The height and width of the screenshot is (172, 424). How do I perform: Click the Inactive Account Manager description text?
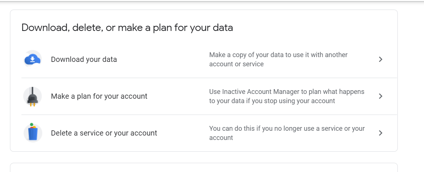(x=287, y=96)
